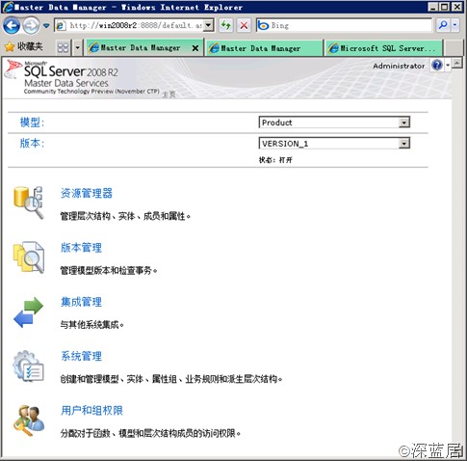This screenshot has height=461, width=467.
Task: Click the 版本管理 documents magnifier icon
Action: [x=29, y=258]
